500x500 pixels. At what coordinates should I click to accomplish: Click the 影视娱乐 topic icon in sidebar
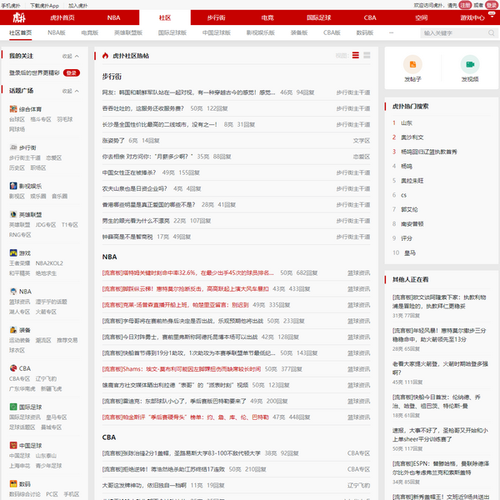click(x=13, y=186)
